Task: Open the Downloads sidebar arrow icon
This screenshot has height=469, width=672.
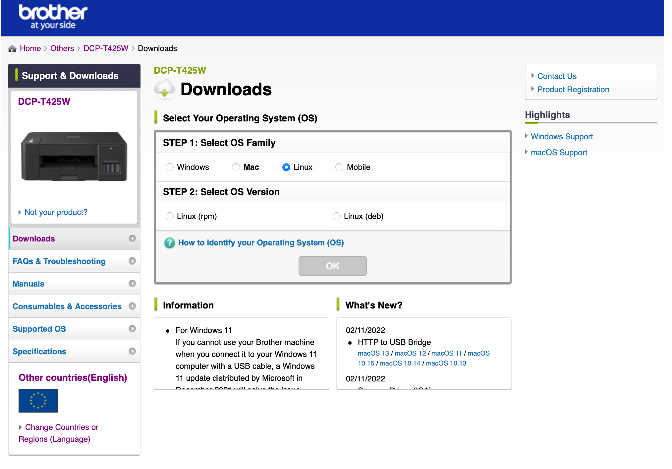Action: tap(133, 238)
